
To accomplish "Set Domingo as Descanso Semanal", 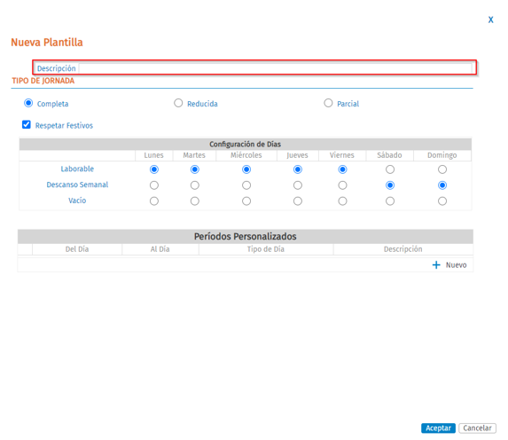I will pyautogui.click(x=442, y=185).
